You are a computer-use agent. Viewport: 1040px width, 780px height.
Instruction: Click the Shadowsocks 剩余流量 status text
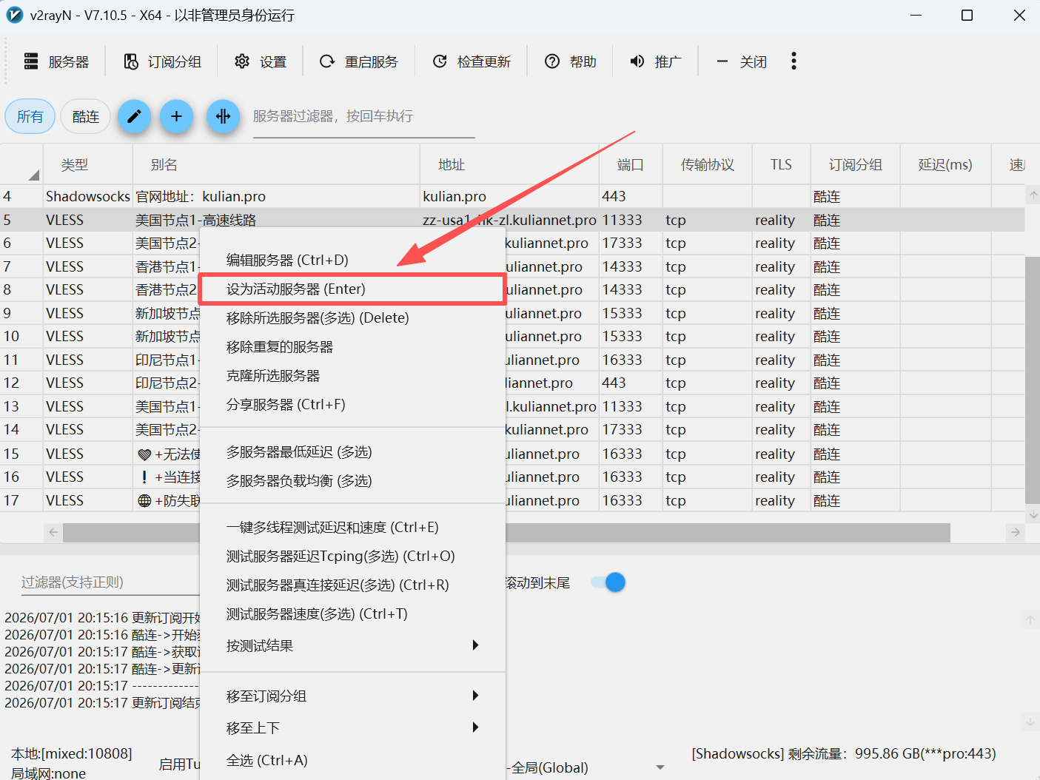pyautogui.click(x=844, y=753)
